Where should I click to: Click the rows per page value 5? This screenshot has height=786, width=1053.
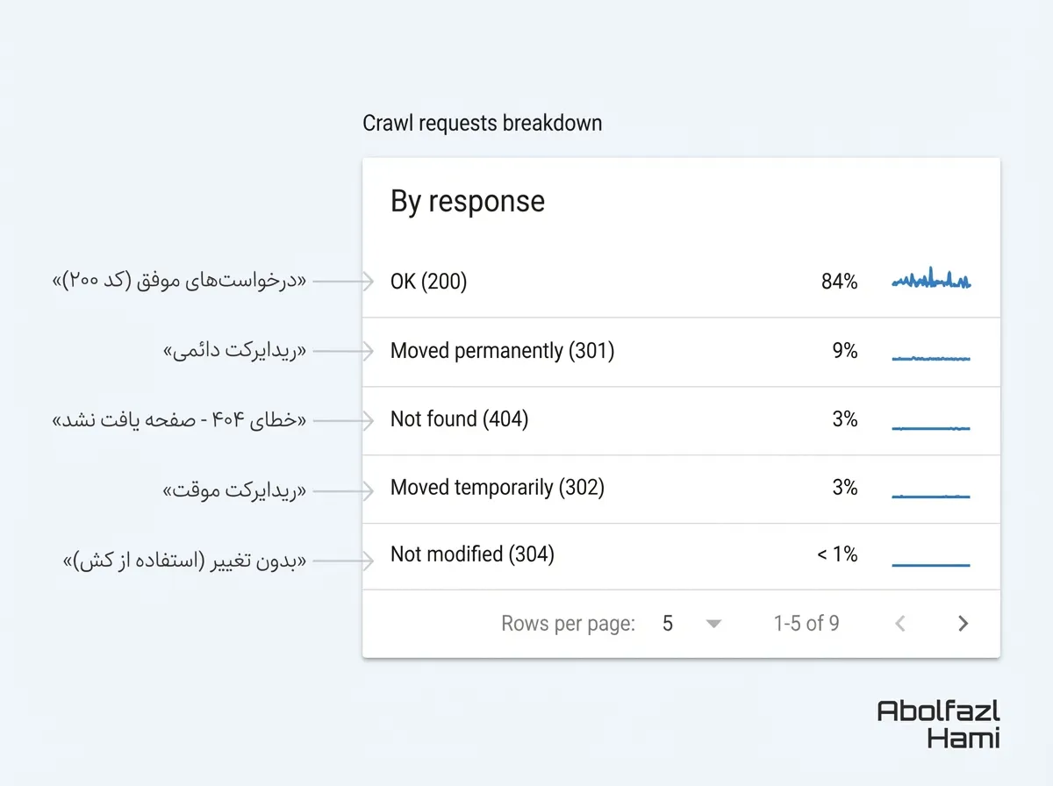668,624
